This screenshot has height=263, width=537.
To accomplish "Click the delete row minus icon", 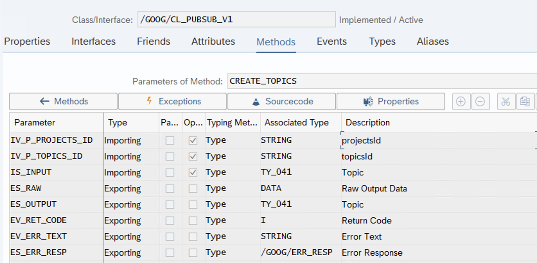I will pyautogui.click(x=480, y=102).
